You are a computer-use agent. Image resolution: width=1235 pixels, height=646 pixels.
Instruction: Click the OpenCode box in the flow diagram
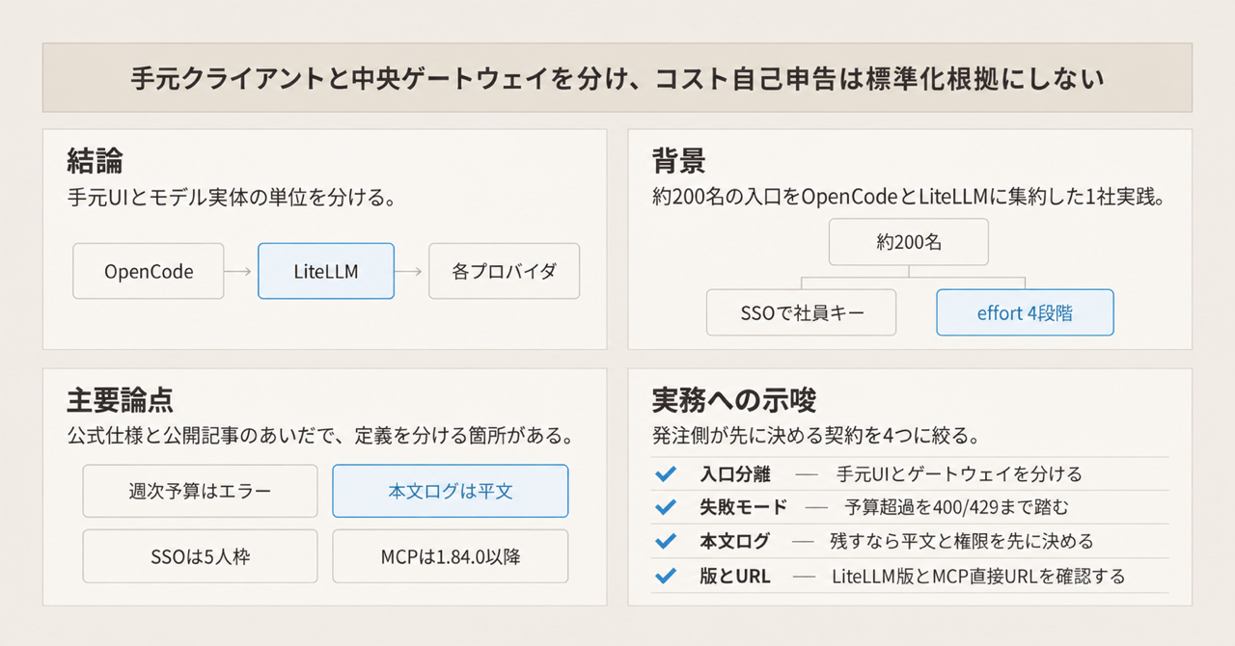pyautogui.click(x=149, y=271)
